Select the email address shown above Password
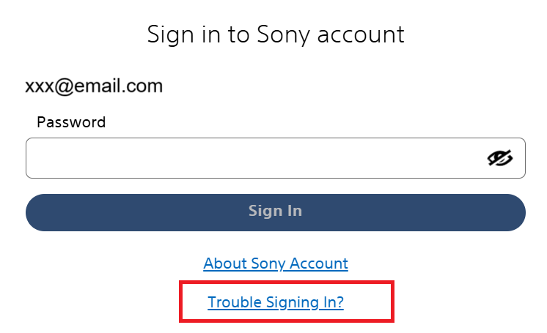This screenshot has height=333, width=547. coord(94,86)
